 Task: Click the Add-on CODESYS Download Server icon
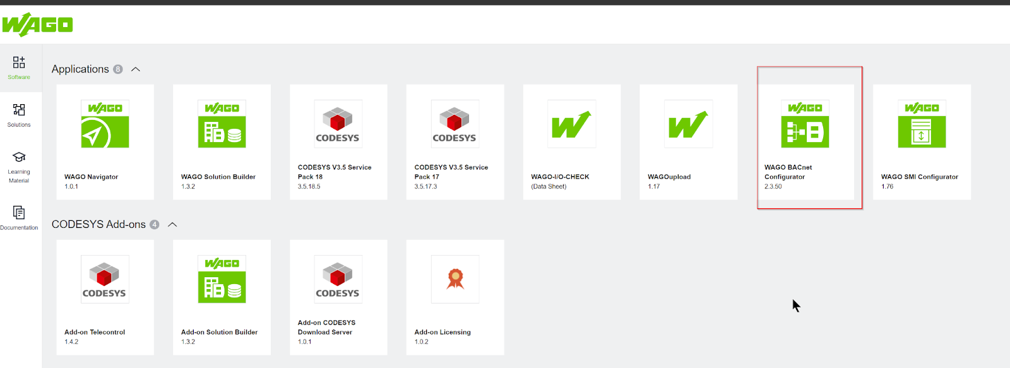click(338, 279)
